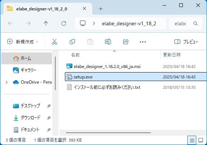
Task: Sort by 更新日時 column header
Action: (172, 55)
